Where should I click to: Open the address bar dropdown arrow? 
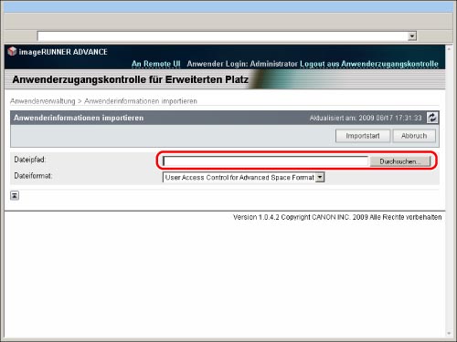[412, 36]
